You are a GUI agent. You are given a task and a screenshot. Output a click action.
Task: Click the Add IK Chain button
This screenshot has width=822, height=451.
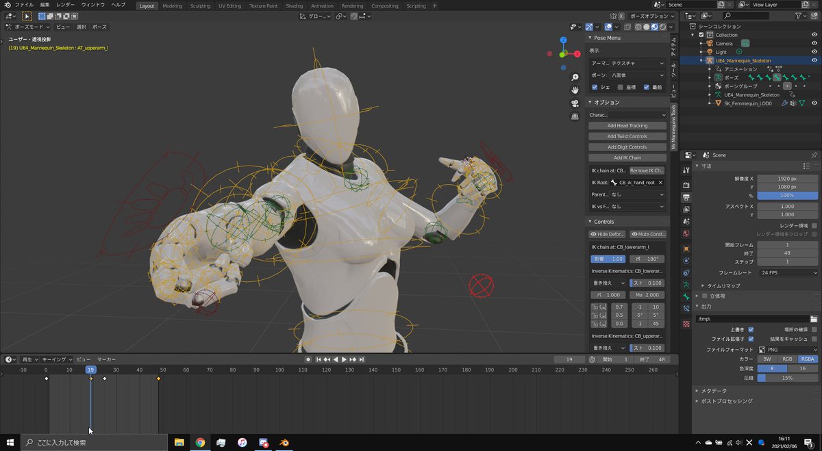[x=627, y=158]
